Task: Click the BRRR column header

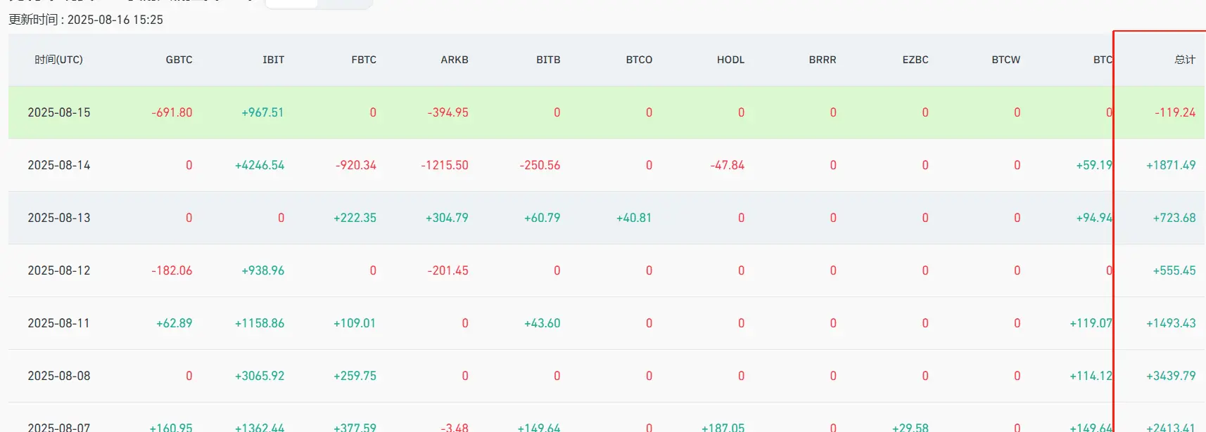Action: (x=823, y=60)
